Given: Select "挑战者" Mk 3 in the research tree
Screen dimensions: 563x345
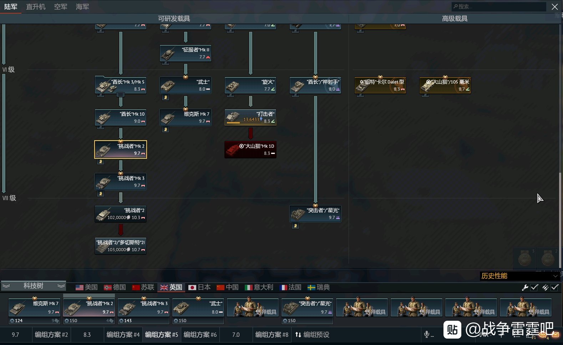Looking at the screenshot, I should [121, 182].
